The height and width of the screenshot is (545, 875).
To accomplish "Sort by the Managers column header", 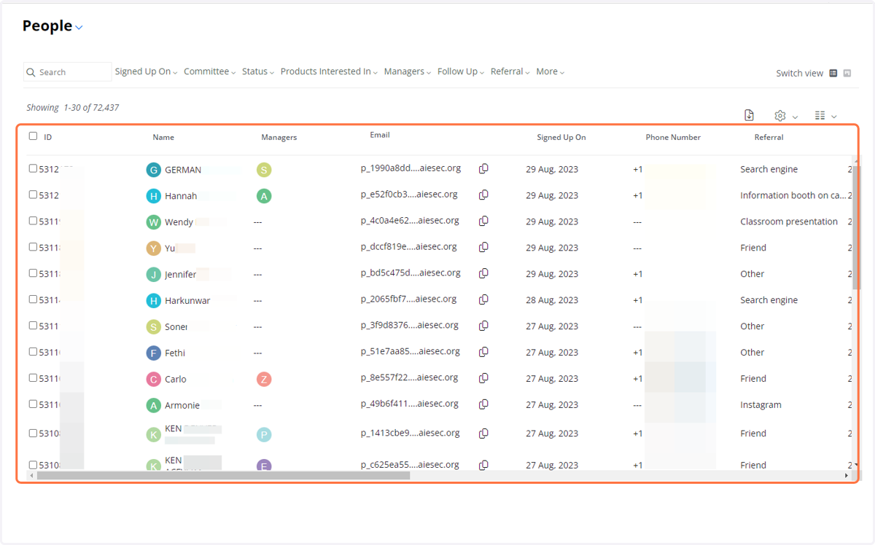I will [279, 137].
